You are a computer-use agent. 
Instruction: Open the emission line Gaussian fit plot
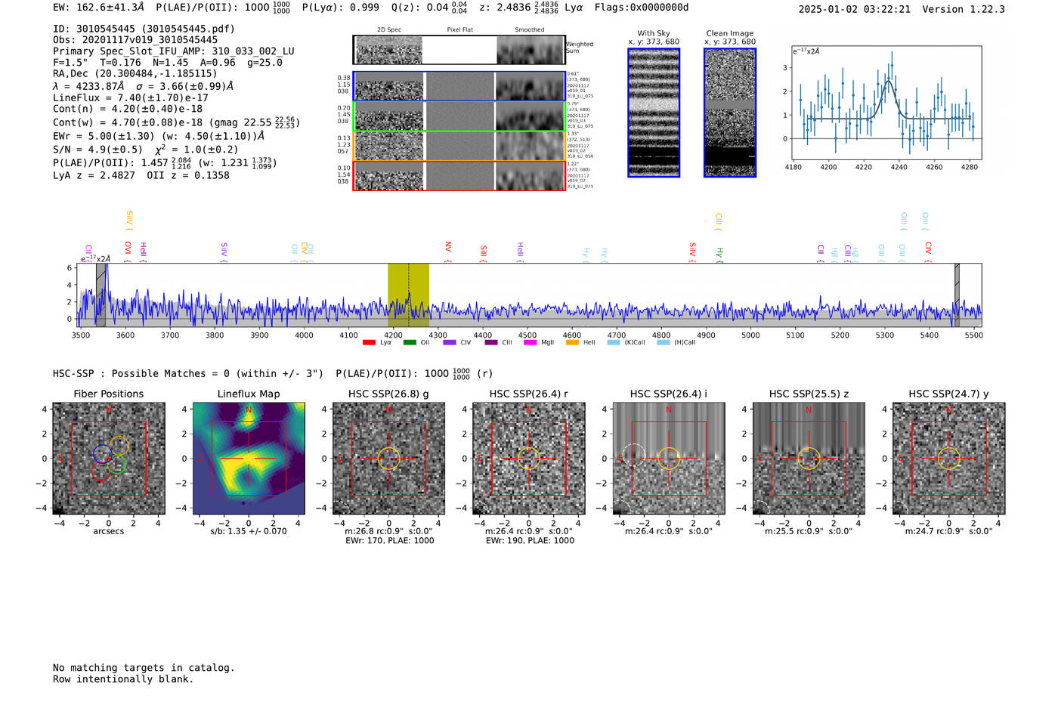(886, 103)
